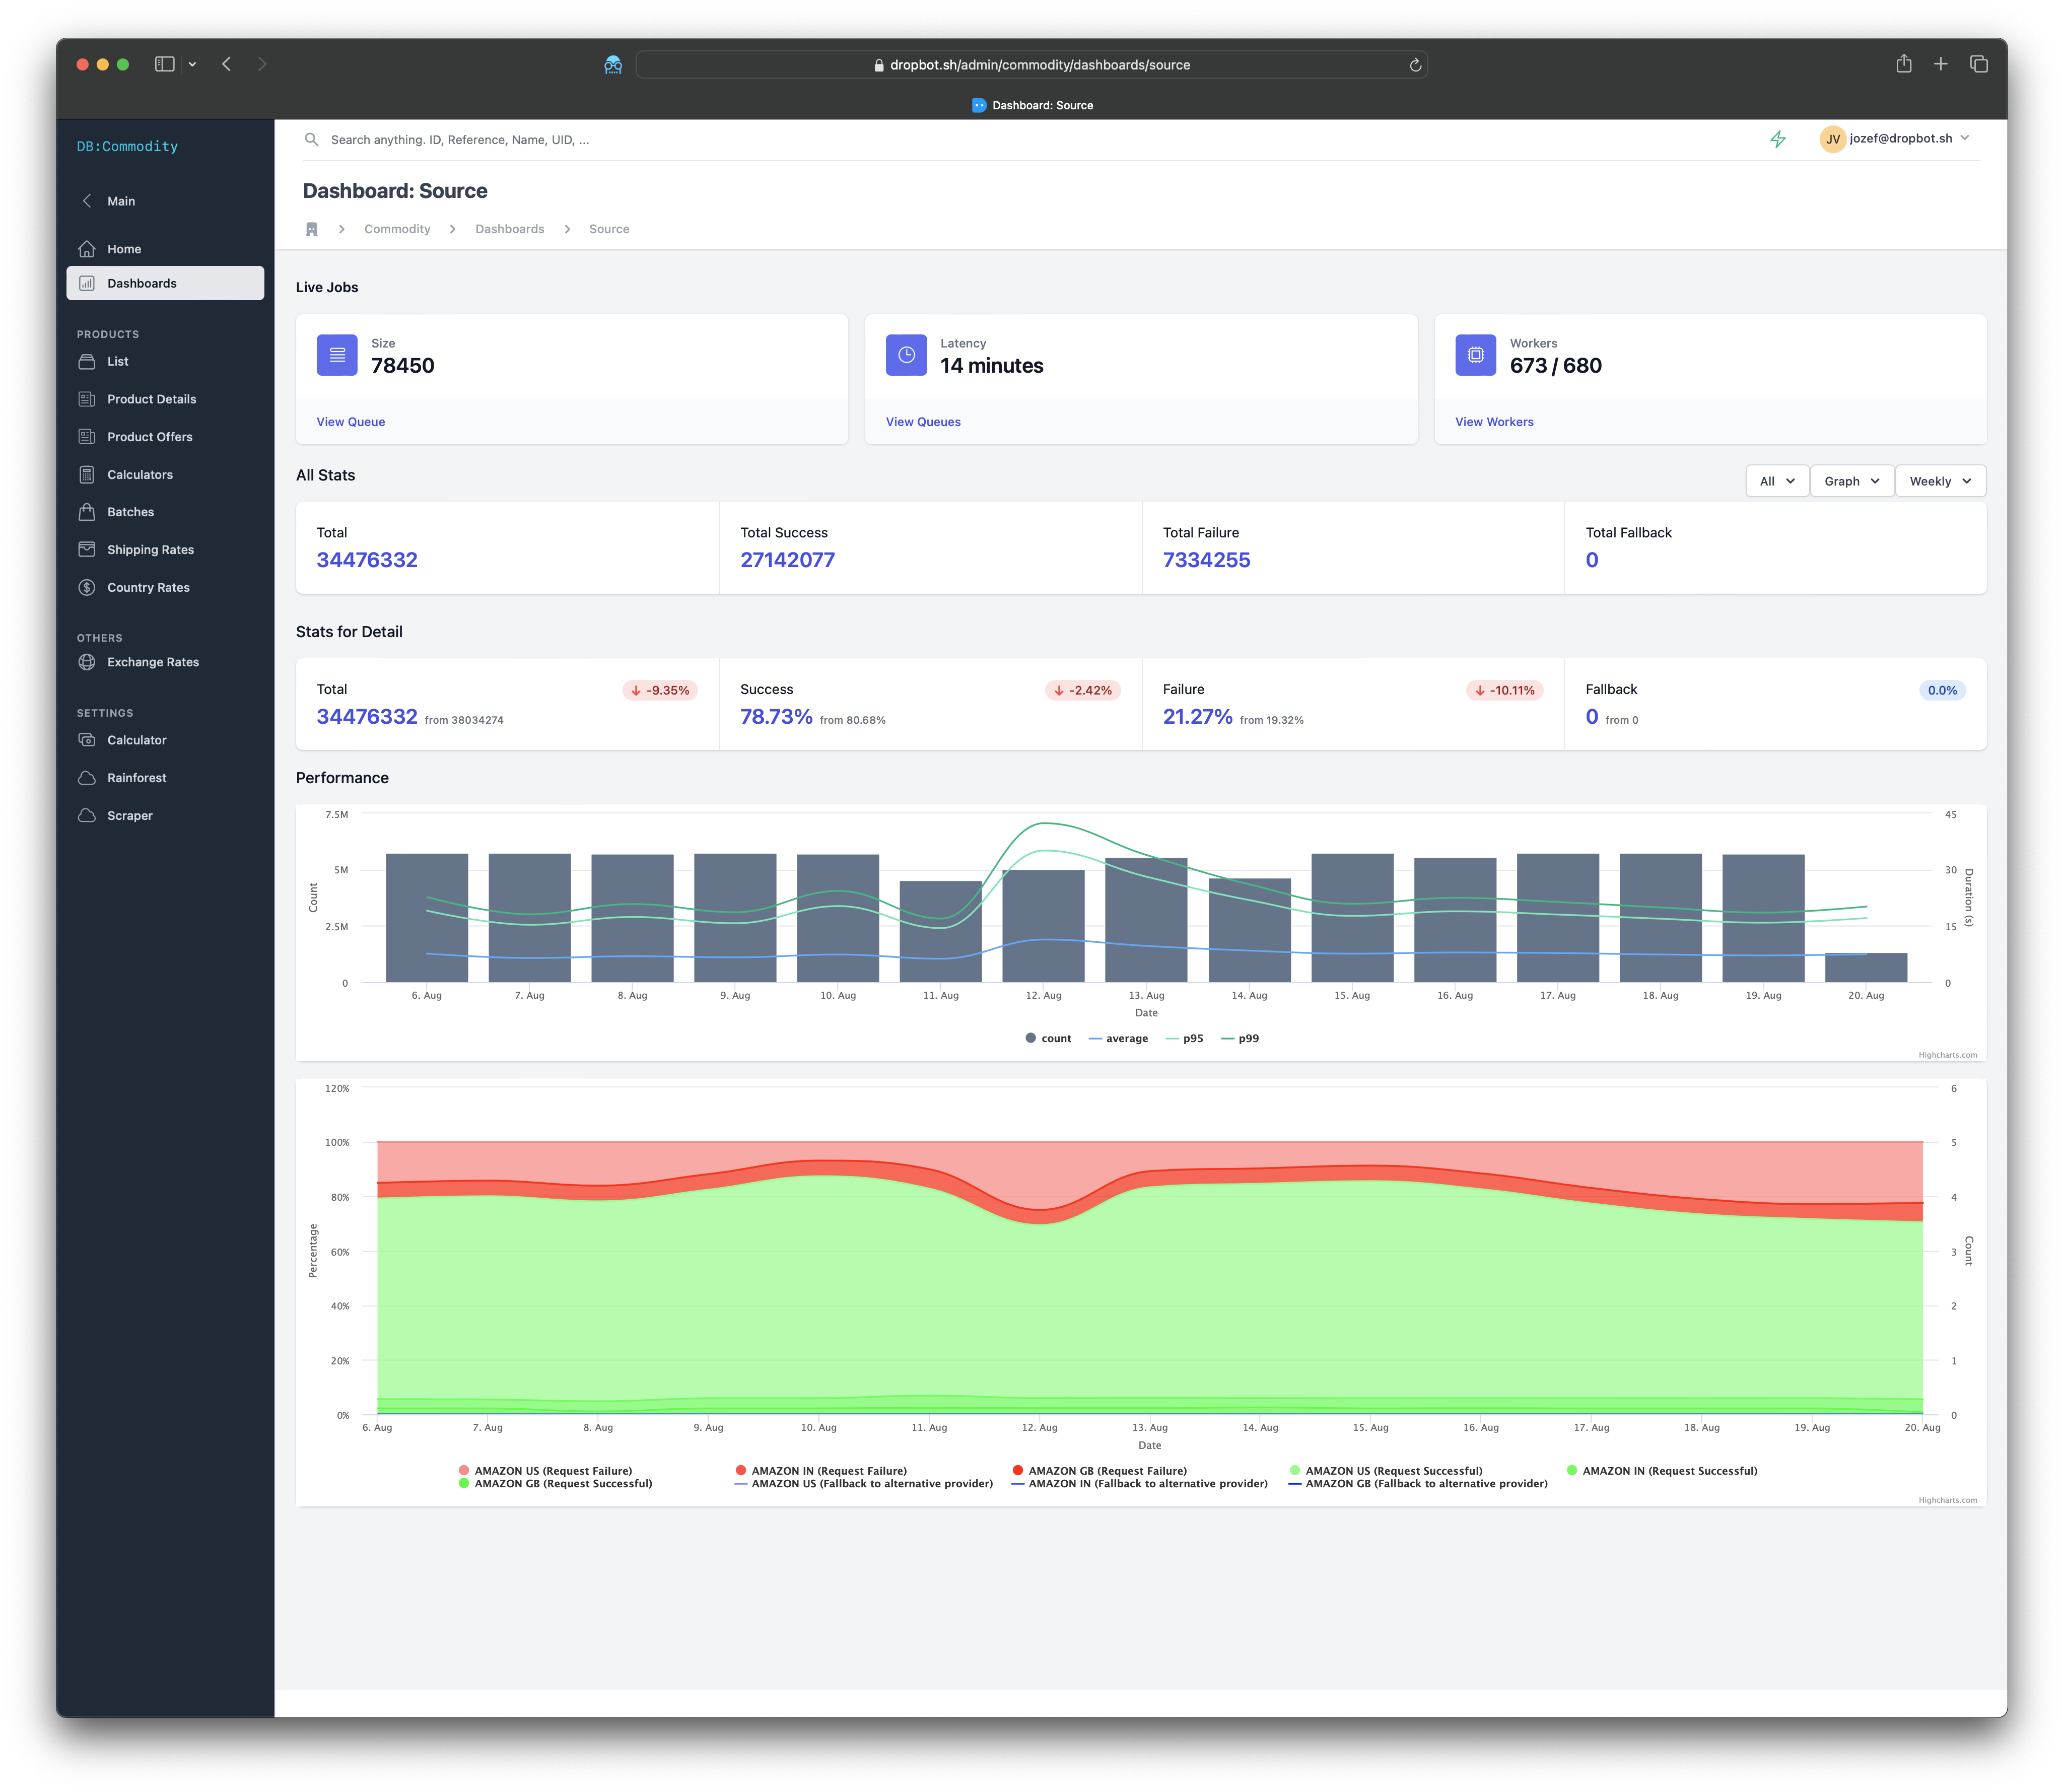This screenshot has width=2064, height=1792.
Task: Toggle AMAZON GB (Request Successful) legend item
Action: pyautogui.click(x=555, y=1484)
